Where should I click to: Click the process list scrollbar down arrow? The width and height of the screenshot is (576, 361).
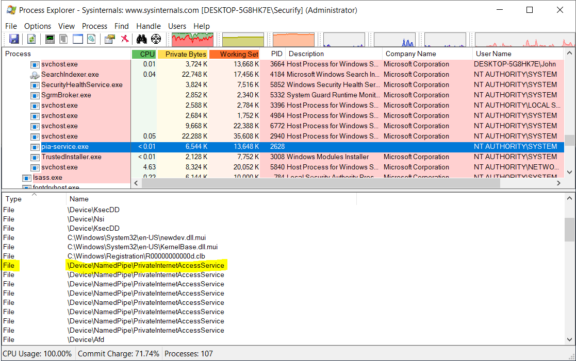[x=569, y=172]
